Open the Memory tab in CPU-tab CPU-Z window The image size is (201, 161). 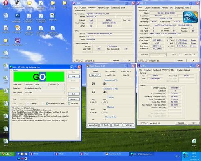tap(165, 8)
